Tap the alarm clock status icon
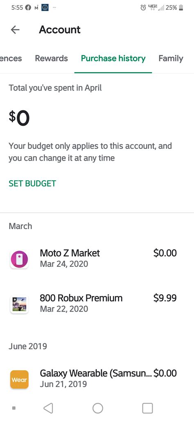Image resolution: width=194 pixels, height=421 pixels. click(x=143, y=7)
